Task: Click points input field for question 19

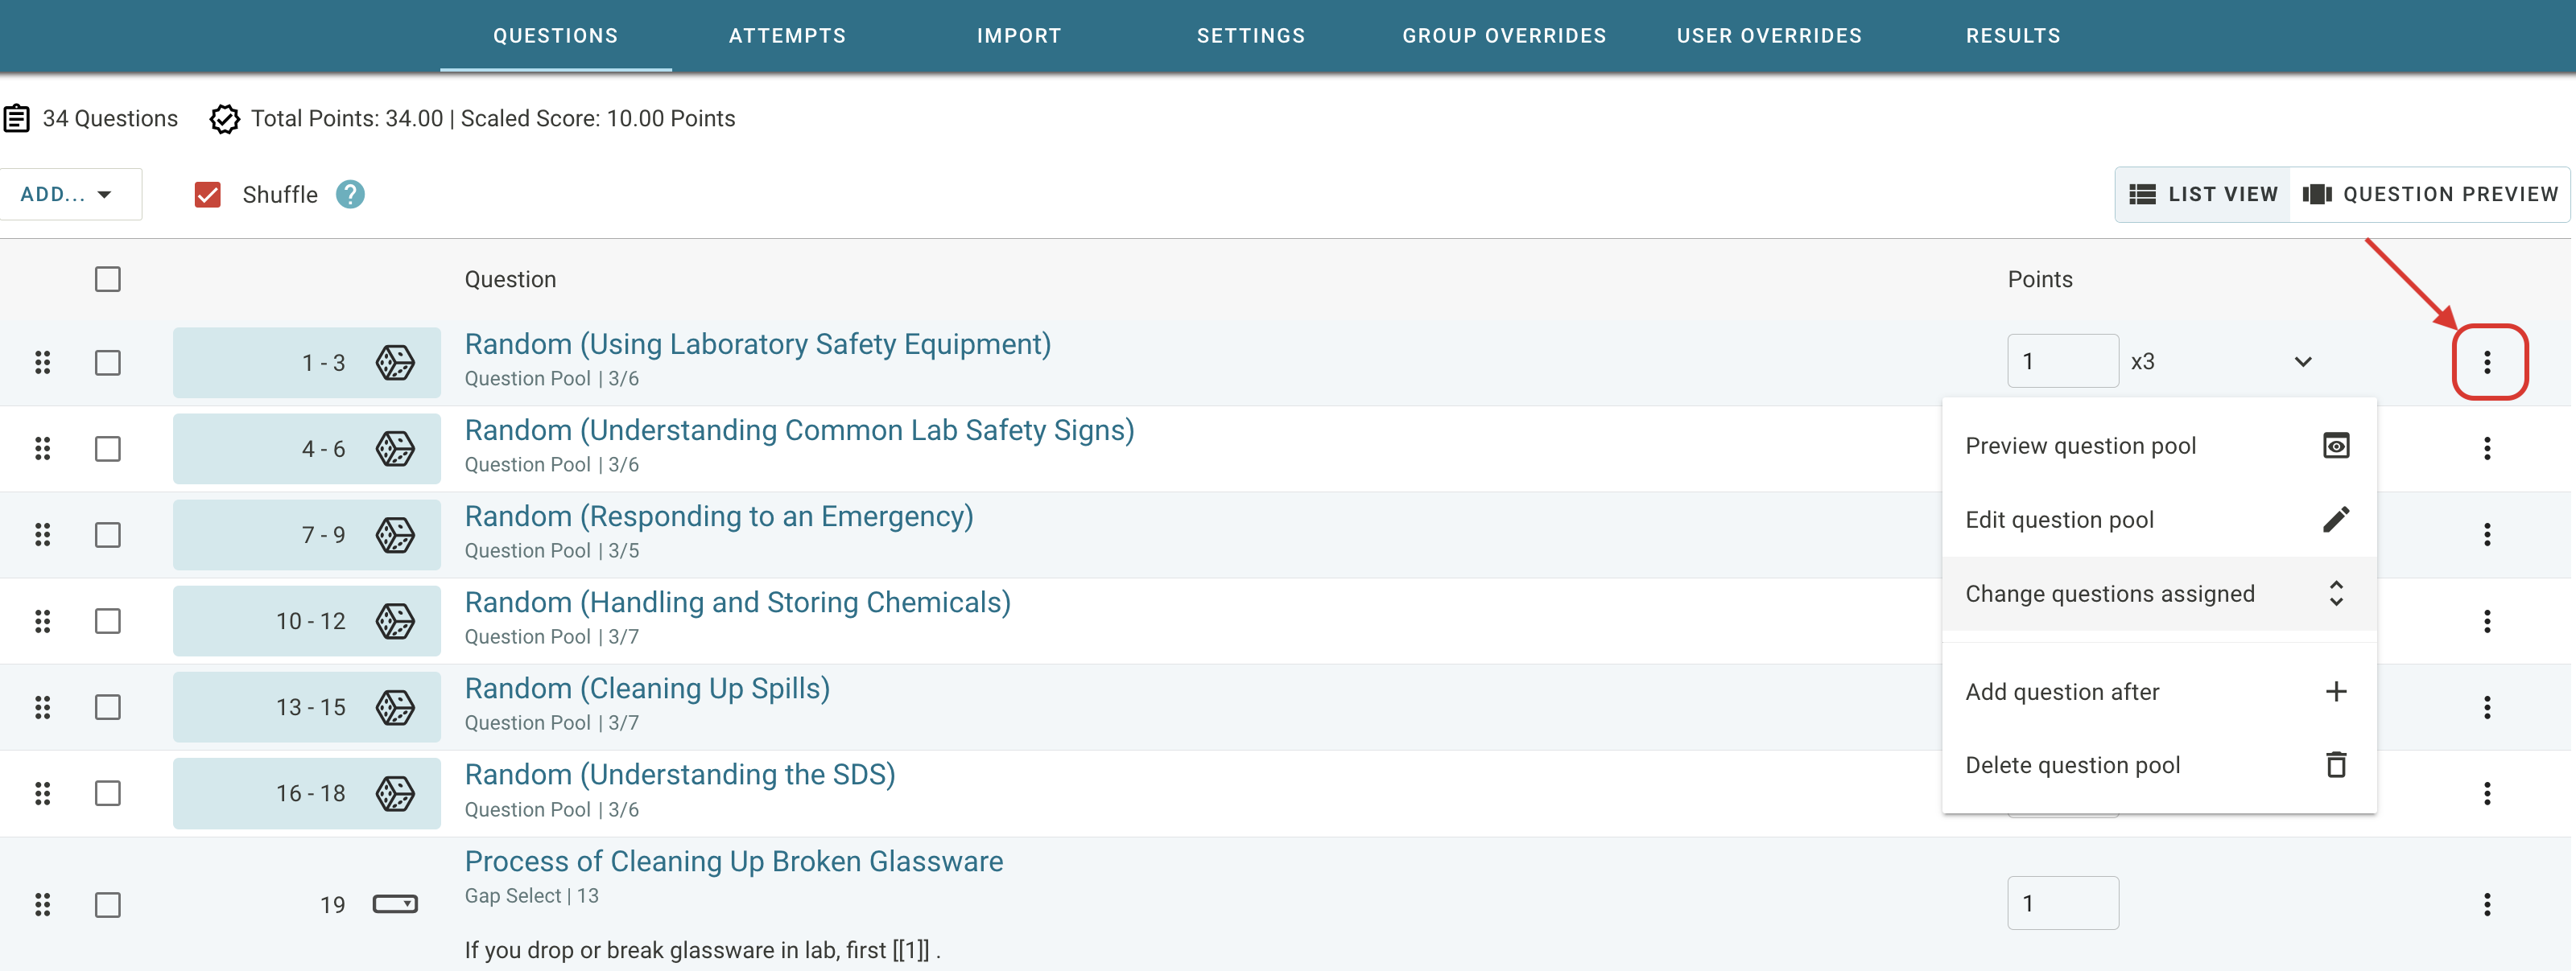Action: click(2062, 903)
